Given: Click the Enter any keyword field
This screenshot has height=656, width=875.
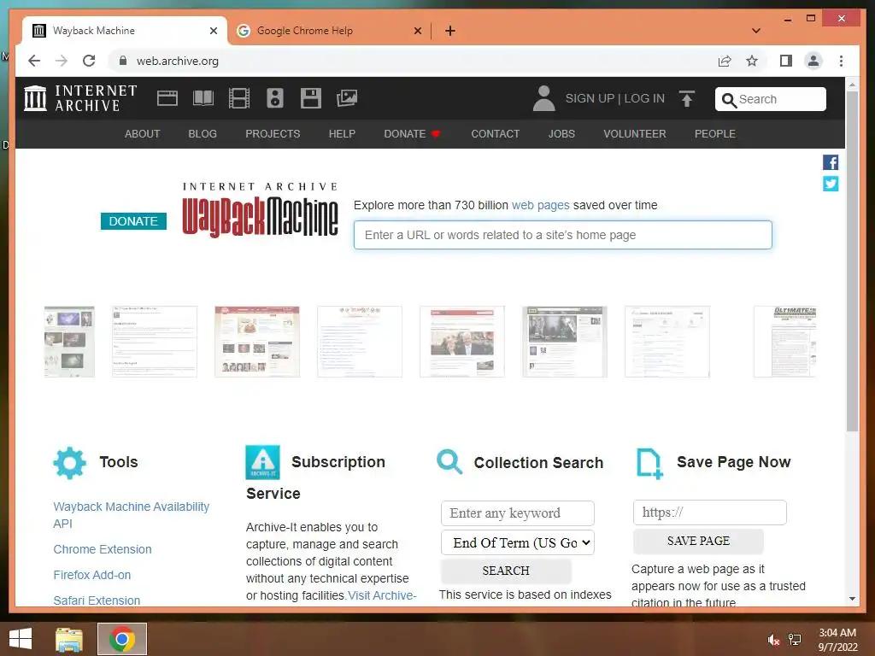Looking at the screenshot, I should point(517,513).
